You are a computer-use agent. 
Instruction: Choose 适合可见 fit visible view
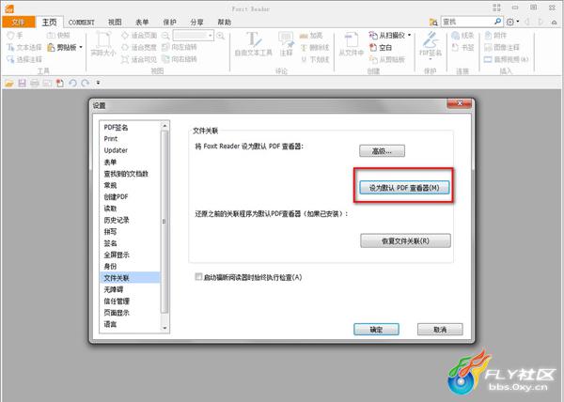[139, 59]
